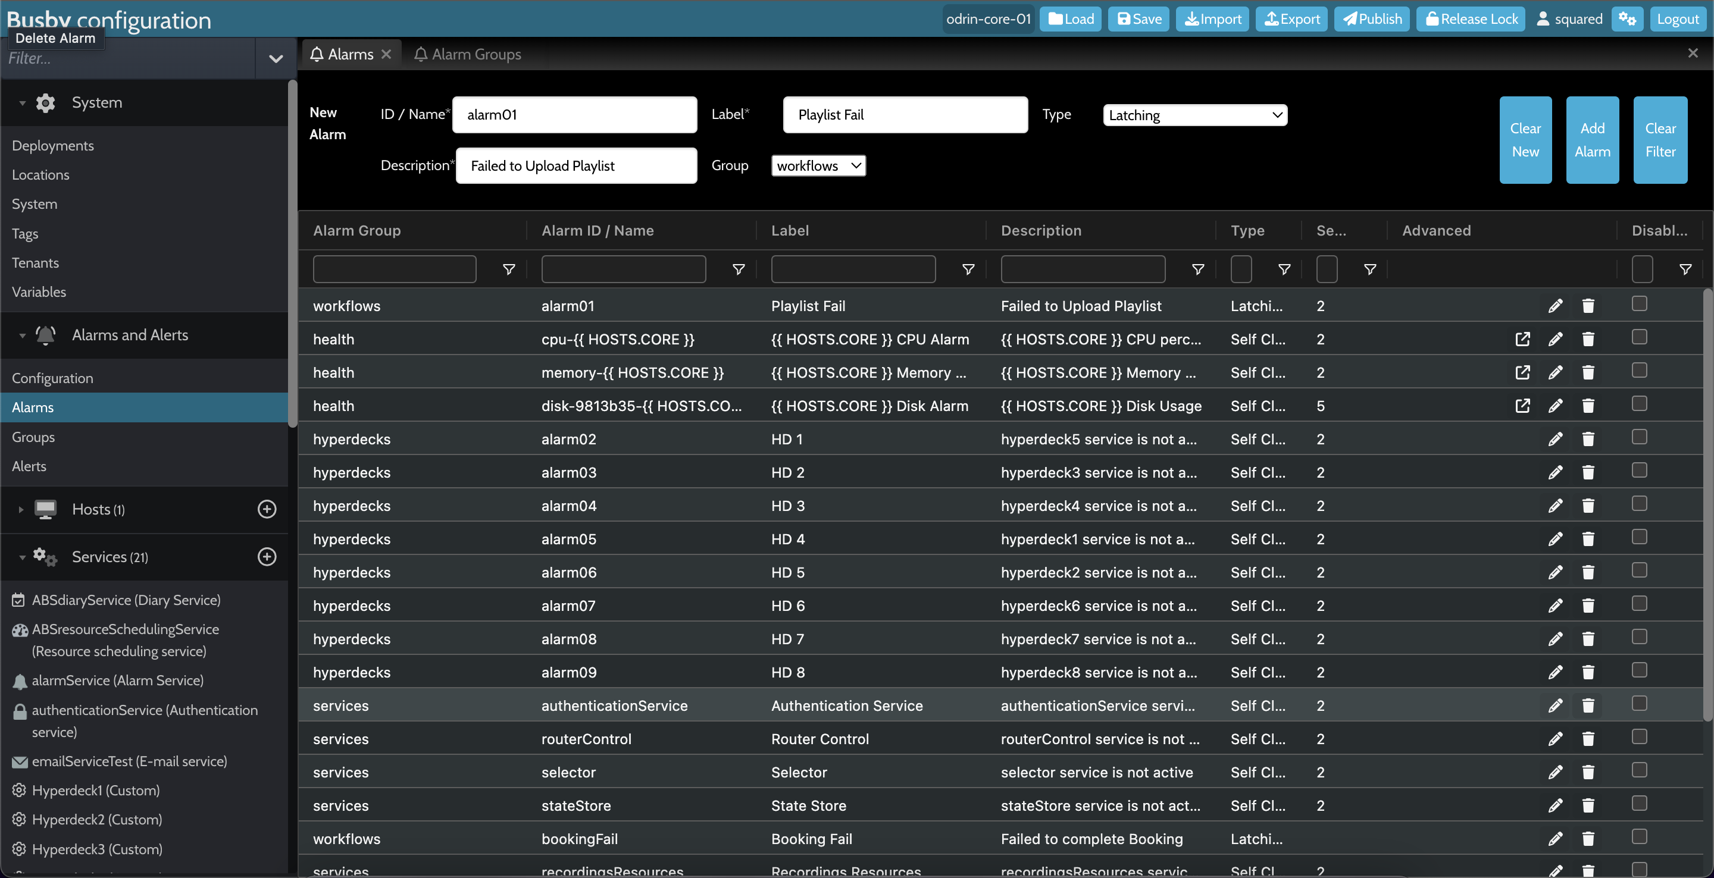This screenshot has width=1714, height=878.
Task: Click the Export button
Action: point(1291,18)
